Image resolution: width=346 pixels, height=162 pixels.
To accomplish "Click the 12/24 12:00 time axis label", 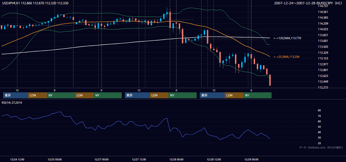I will [x=17, y=159].
